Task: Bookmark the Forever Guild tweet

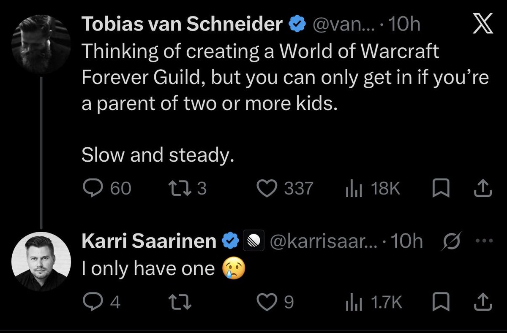Action: click(440, 189)
